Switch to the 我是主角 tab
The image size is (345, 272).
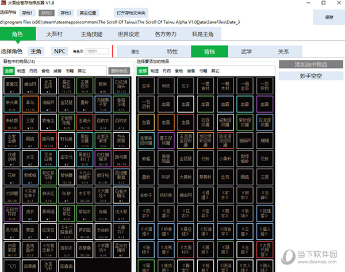point(202,34)
